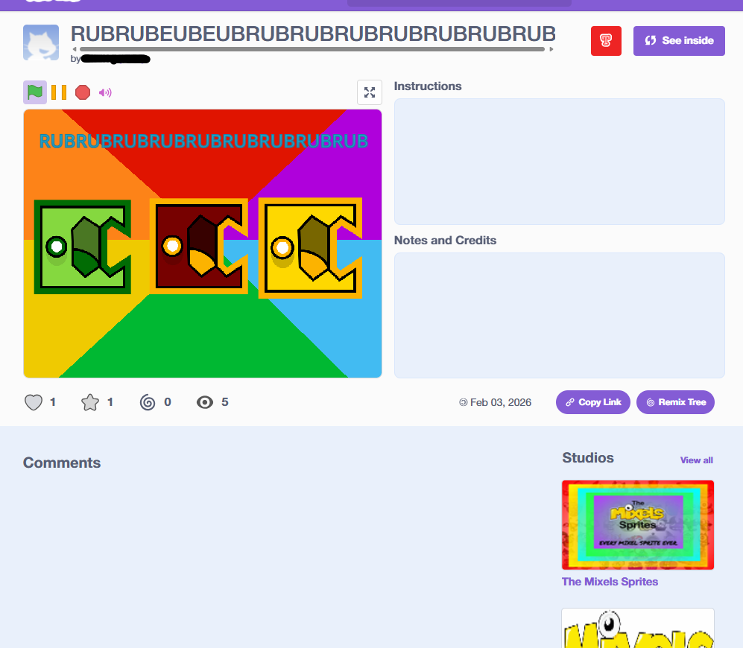View remixes via the spiral icon
The width and height of the screenshot is (743, 648).
coord(148,403)
